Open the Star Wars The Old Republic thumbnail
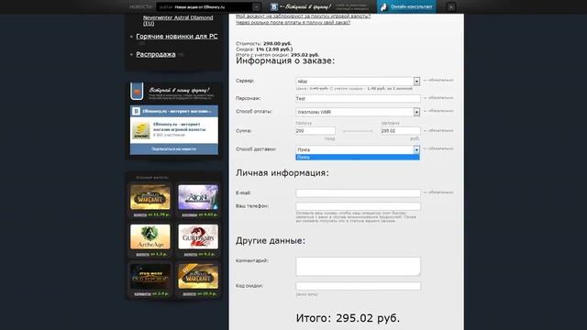The image size is (587, 330). pos(150,277)
